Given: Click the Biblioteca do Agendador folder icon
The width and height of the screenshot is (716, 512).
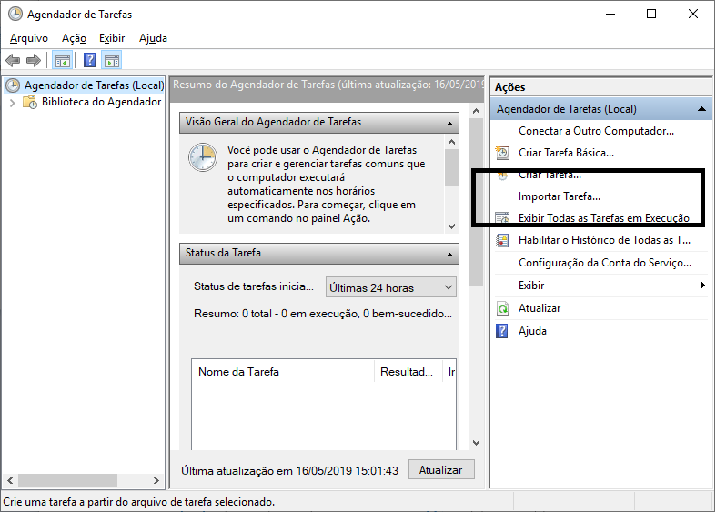Looking at the screenshot, I should pos(30,102).
